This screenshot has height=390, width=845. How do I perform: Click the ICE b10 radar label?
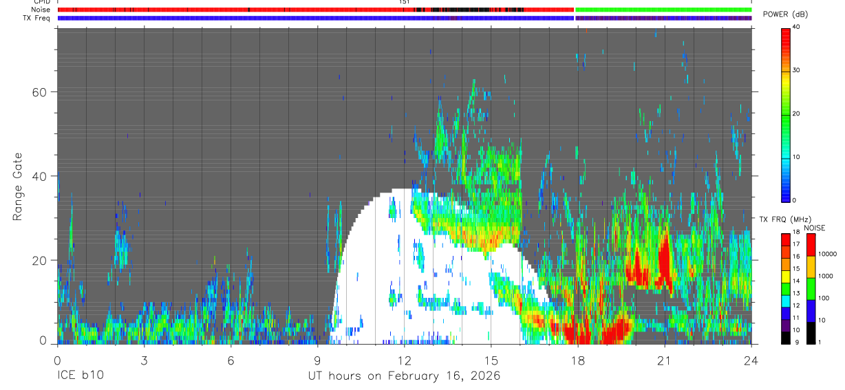point(81,376)
